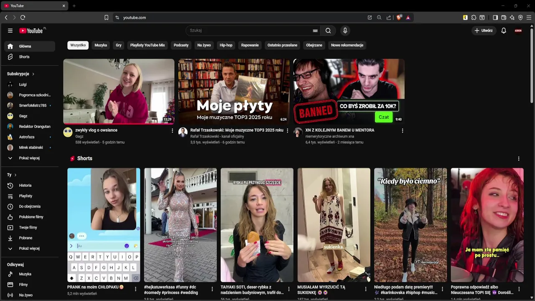Open Shorts in the sidebar
The image size is (535, 301).
click(x=29, y=57)
